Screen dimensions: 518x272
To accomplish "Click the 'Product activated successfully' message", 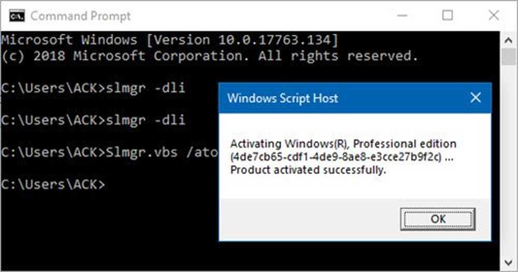I will coord(308,170).
